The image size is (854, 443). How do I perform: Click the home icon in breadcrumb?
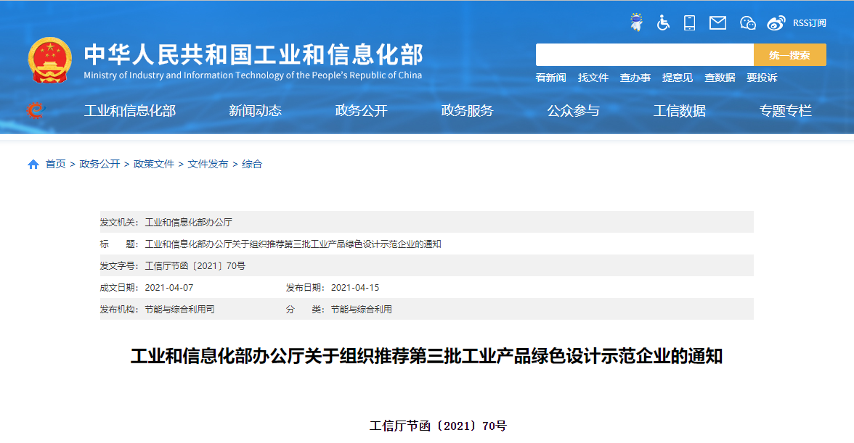tap(33, 165)
